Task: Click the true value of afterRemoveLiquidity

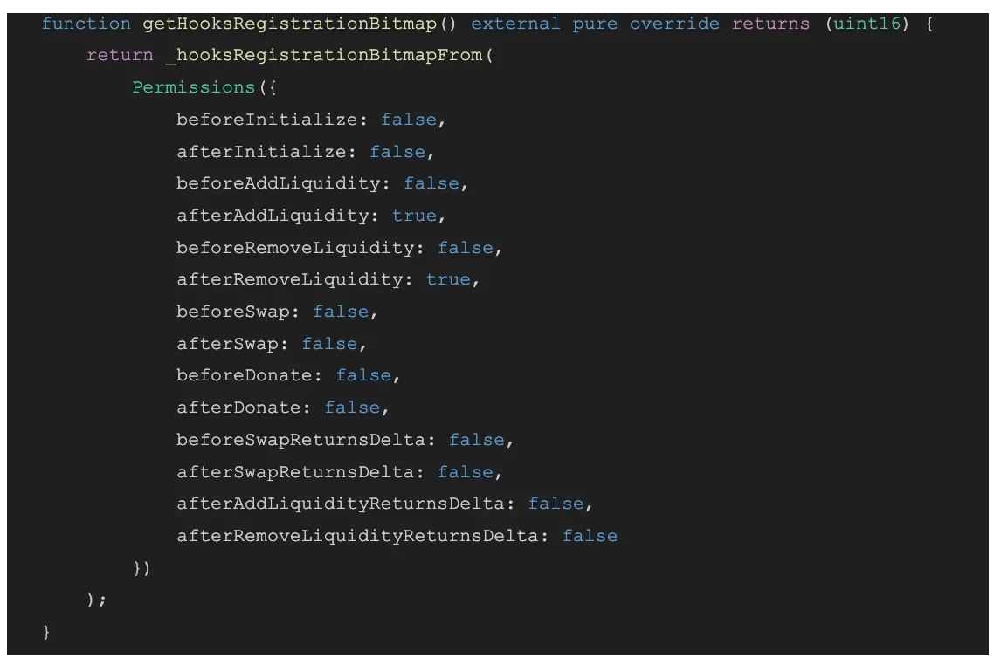Action: pyautogui.click(x=448, y=279)
